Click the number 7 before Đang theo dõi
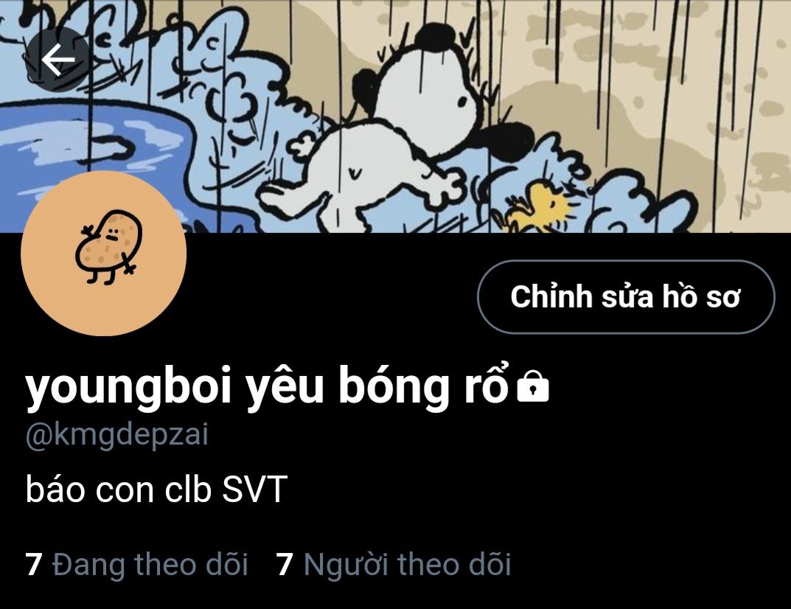 click(33, 565)
